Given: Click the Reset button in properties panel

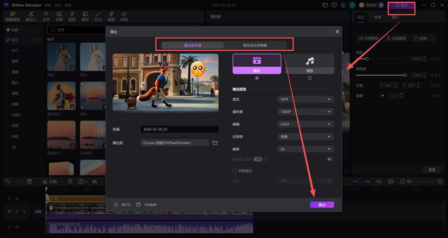Looking at the screenshot, I should 432,170.
